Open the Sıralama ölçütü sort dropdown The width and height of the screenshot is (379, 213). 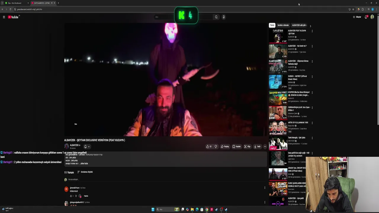(85, 172)
